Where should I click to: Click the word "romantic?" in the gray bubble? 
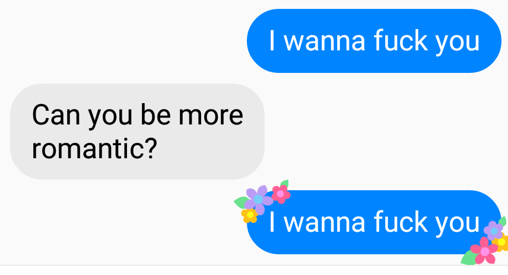94,148
